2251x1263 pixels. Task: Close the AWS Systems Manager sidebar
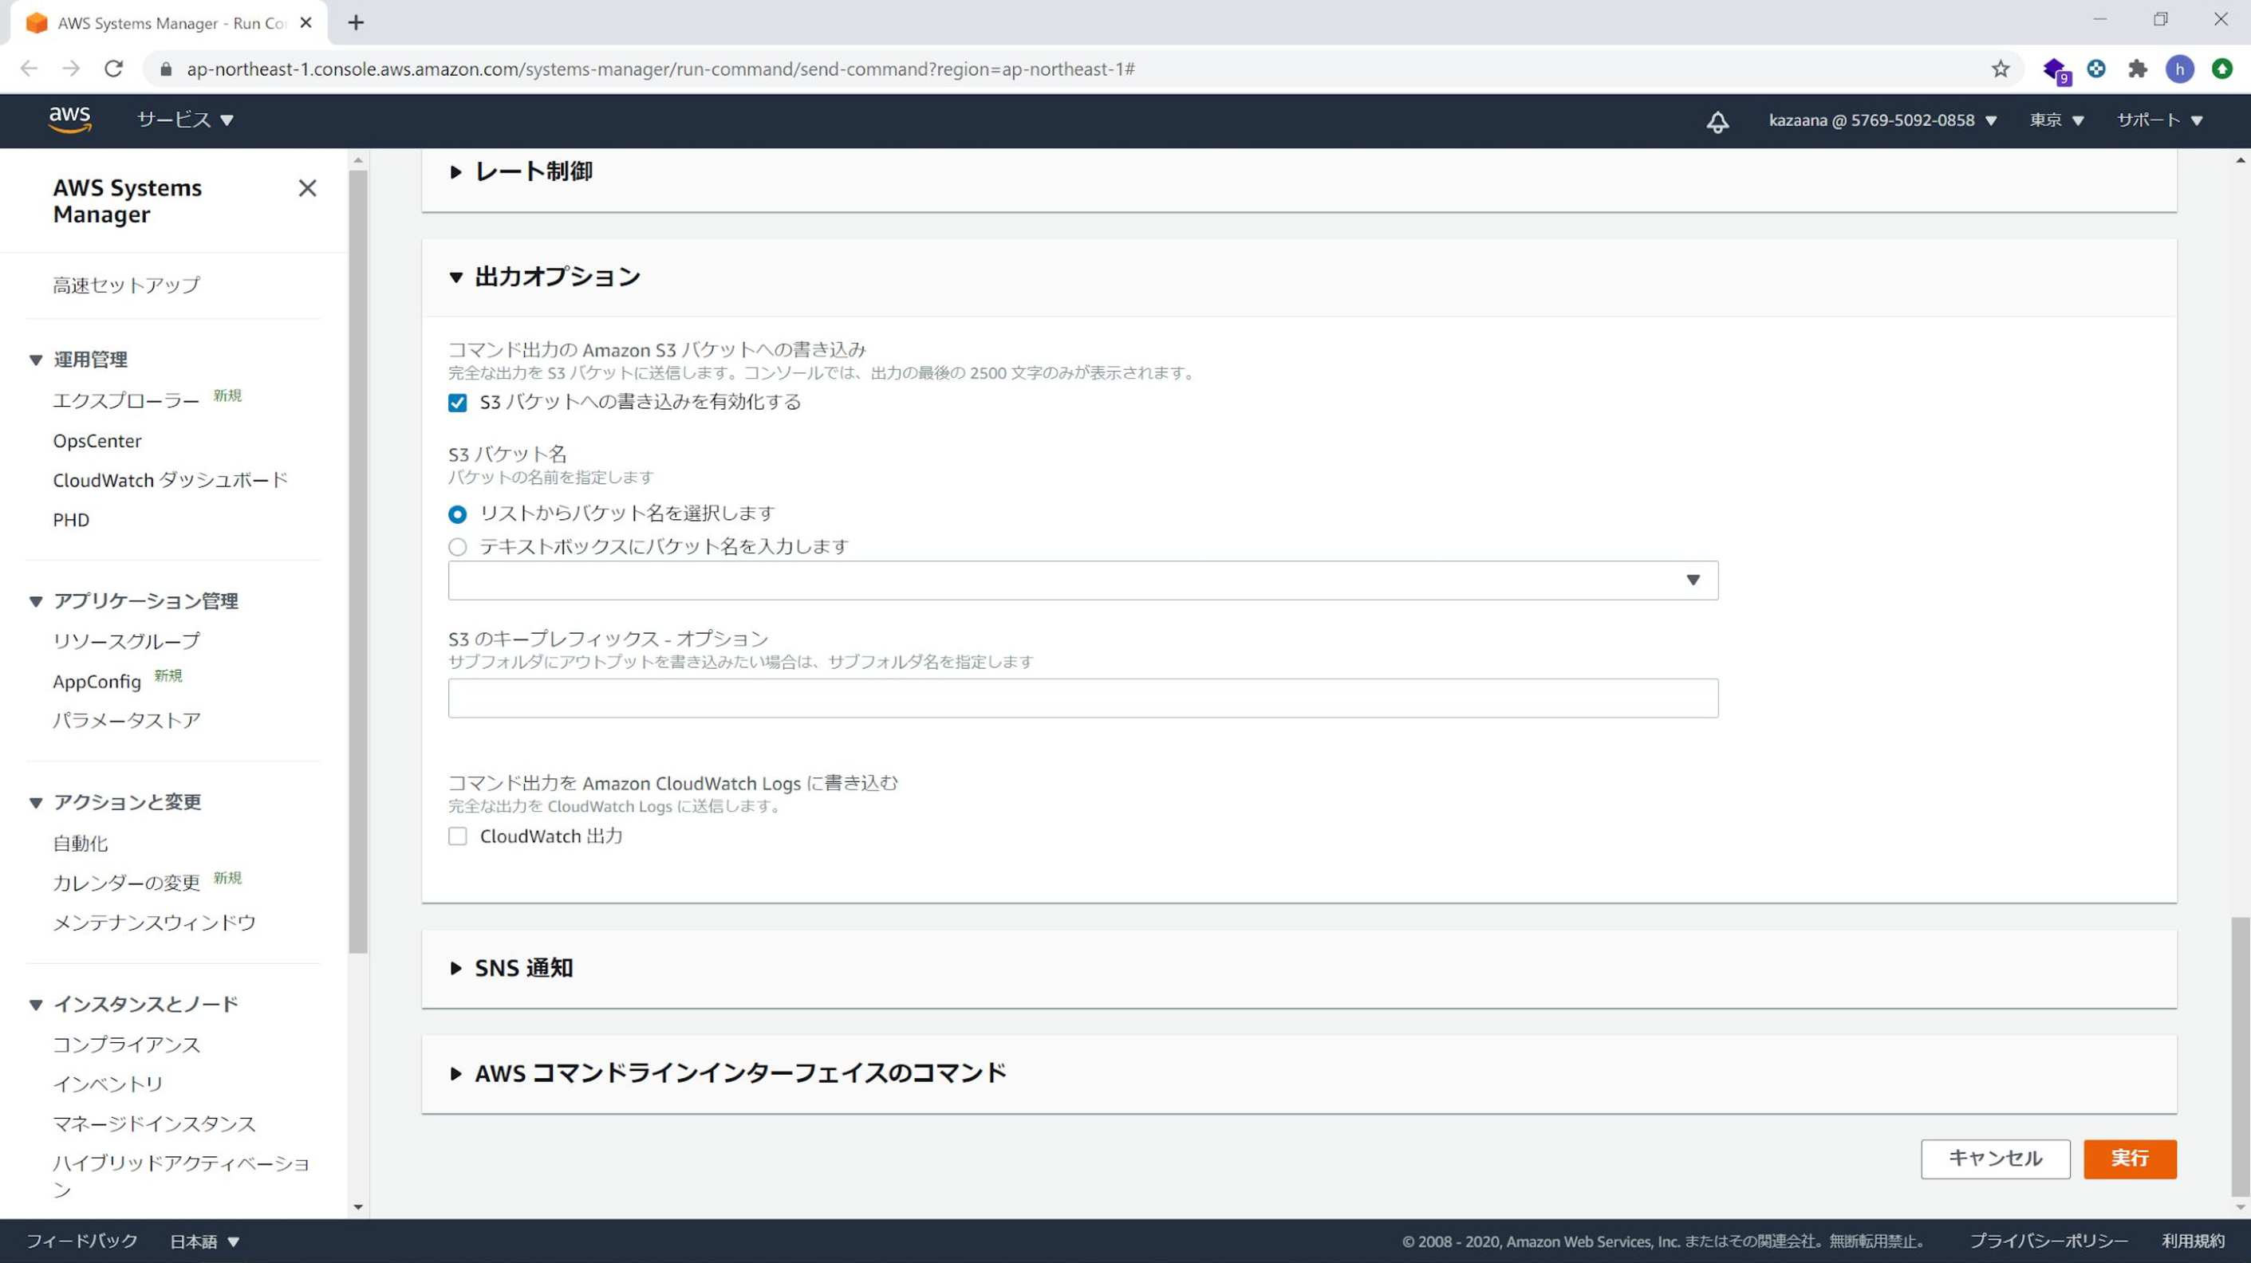click(x=308, y=188)
